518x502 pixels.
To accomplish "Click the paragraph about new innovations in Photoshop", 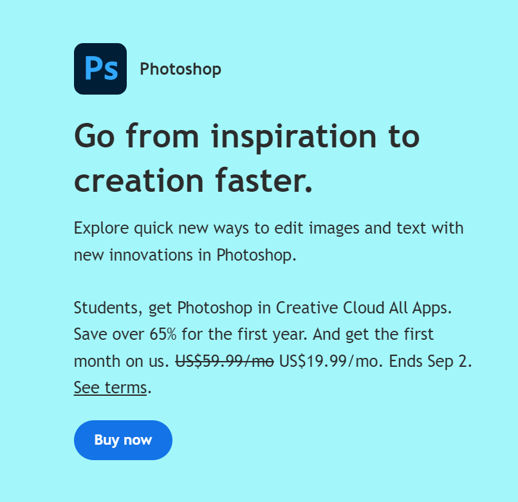I will (x=269, y=241).
